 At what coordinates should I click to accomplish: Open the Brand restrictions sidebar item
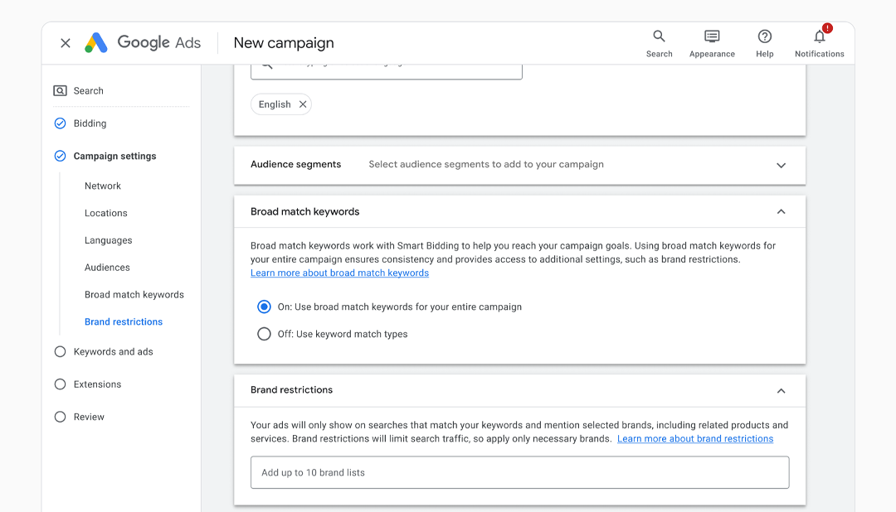[123, 321]
